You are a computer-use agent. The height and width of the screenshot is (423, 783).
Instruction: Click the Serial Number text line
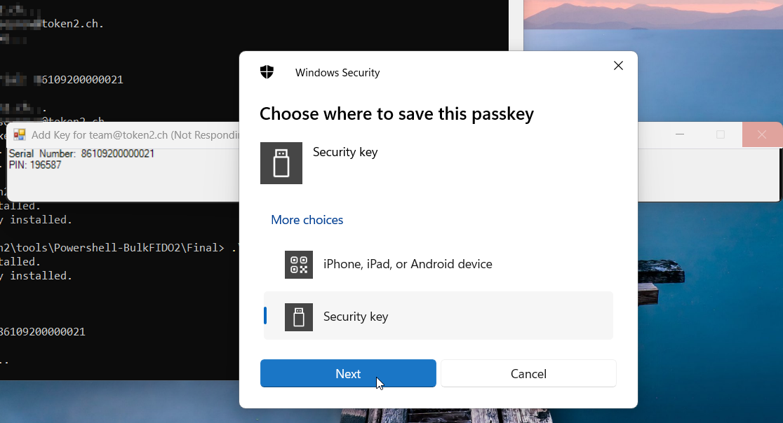point(81,153)
